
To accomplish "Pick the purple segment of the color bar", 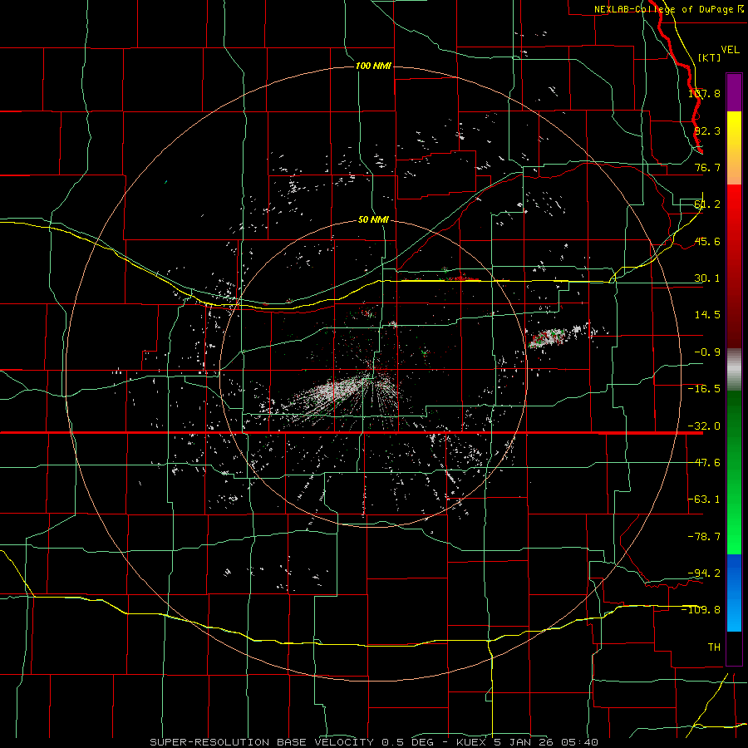I will click(x=734, y=92).
